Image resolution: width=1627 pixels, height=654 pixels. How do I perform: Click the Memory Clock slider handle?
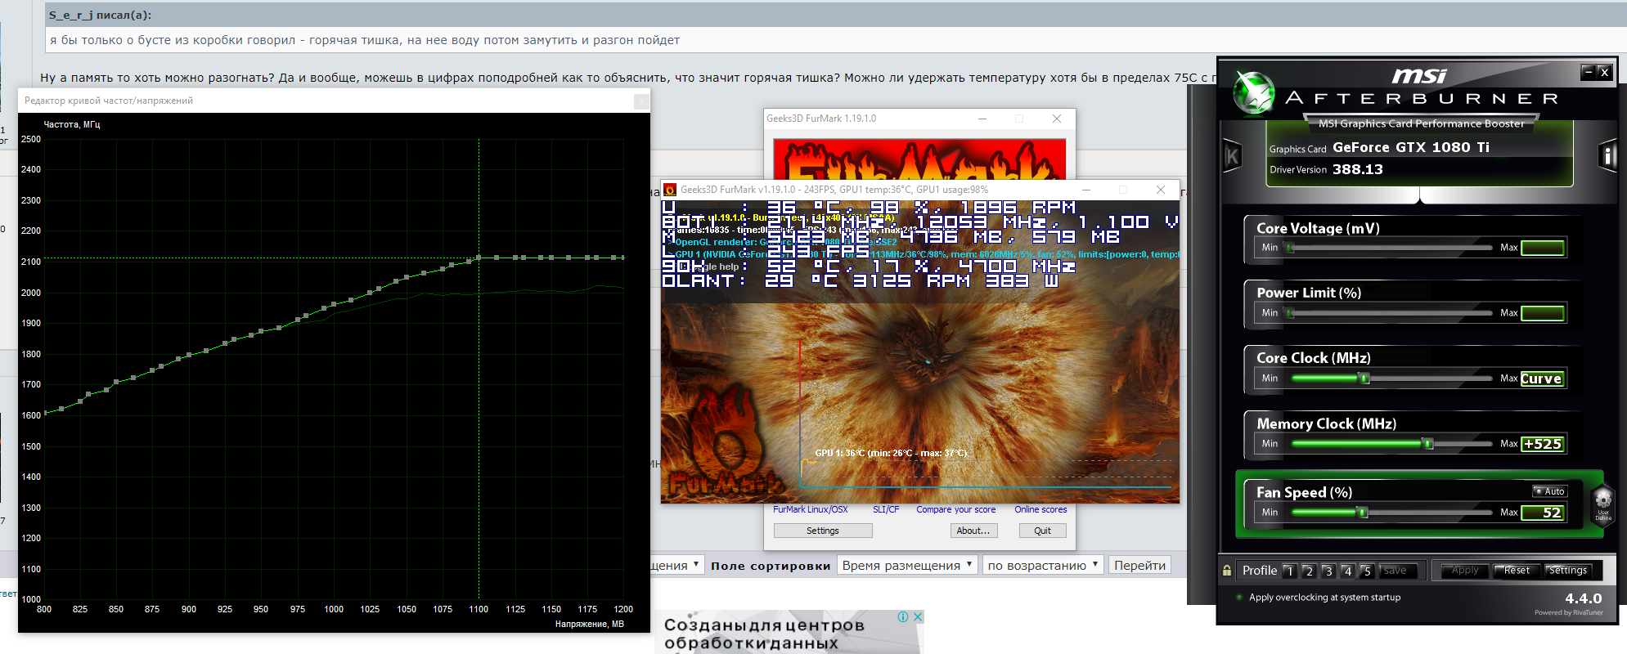pos(1428,443)
